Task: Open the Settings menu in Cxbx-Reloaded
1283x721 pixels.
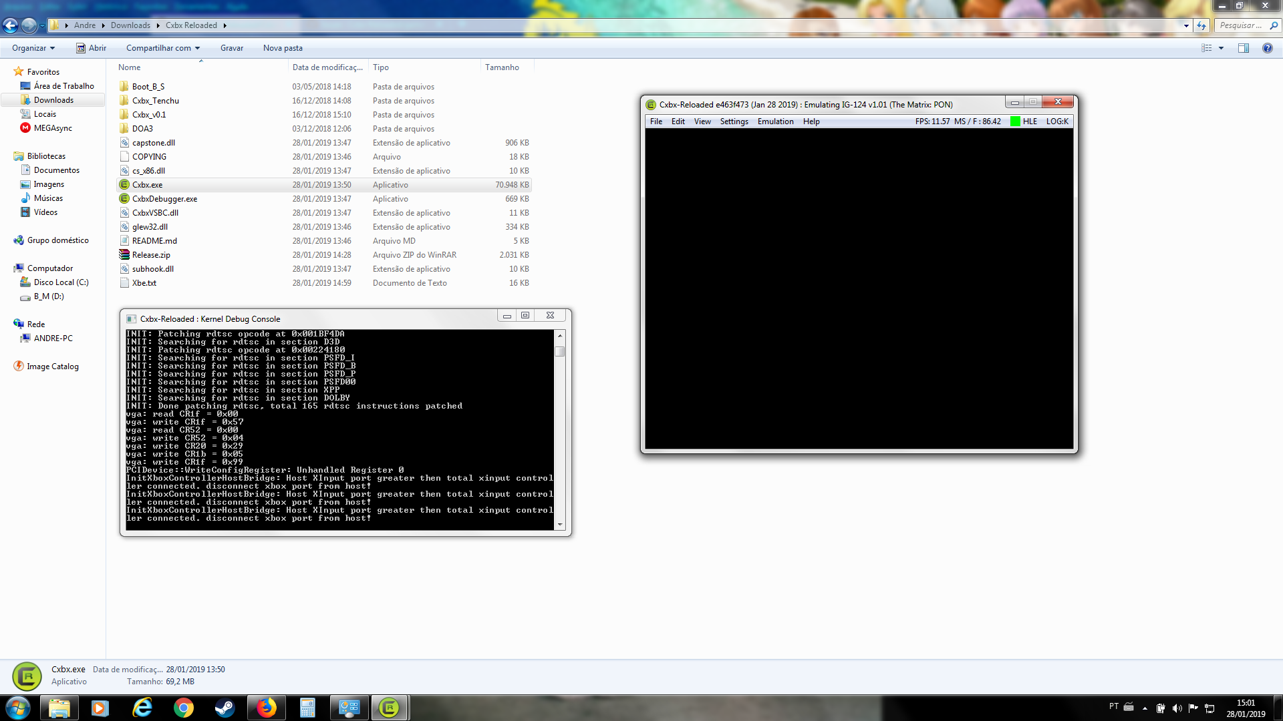Action: click(734, 122)
